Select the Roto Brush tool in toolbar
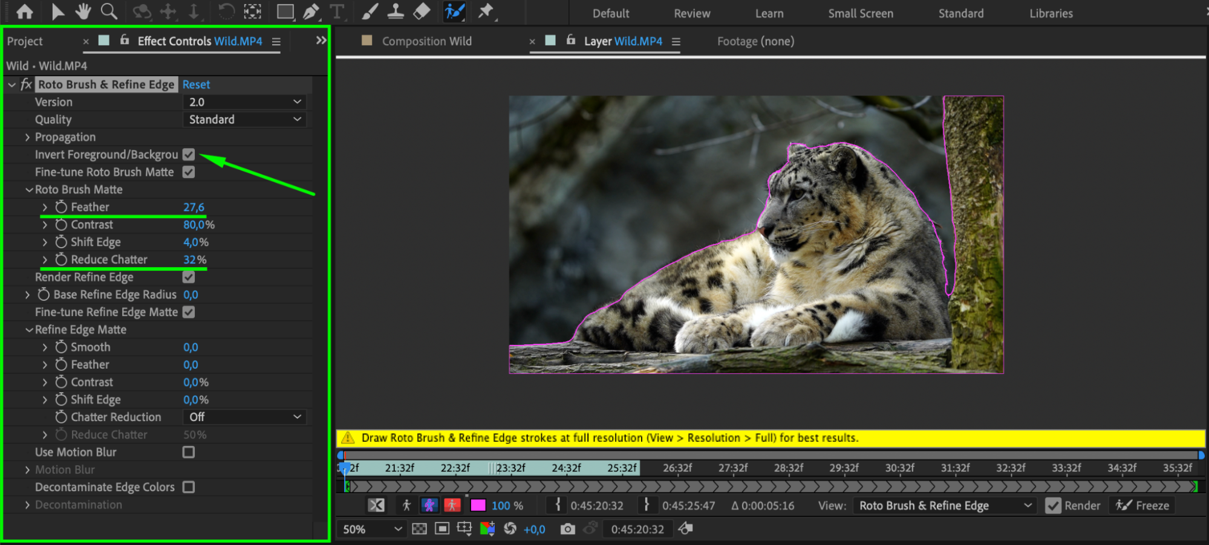The height and width of the screenshot is (545, 1209). pos(454,11)
